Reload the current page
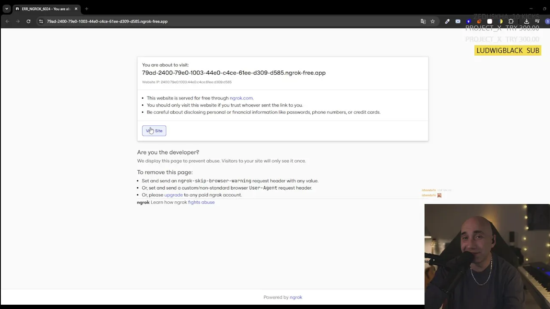 tap(28, 21)
